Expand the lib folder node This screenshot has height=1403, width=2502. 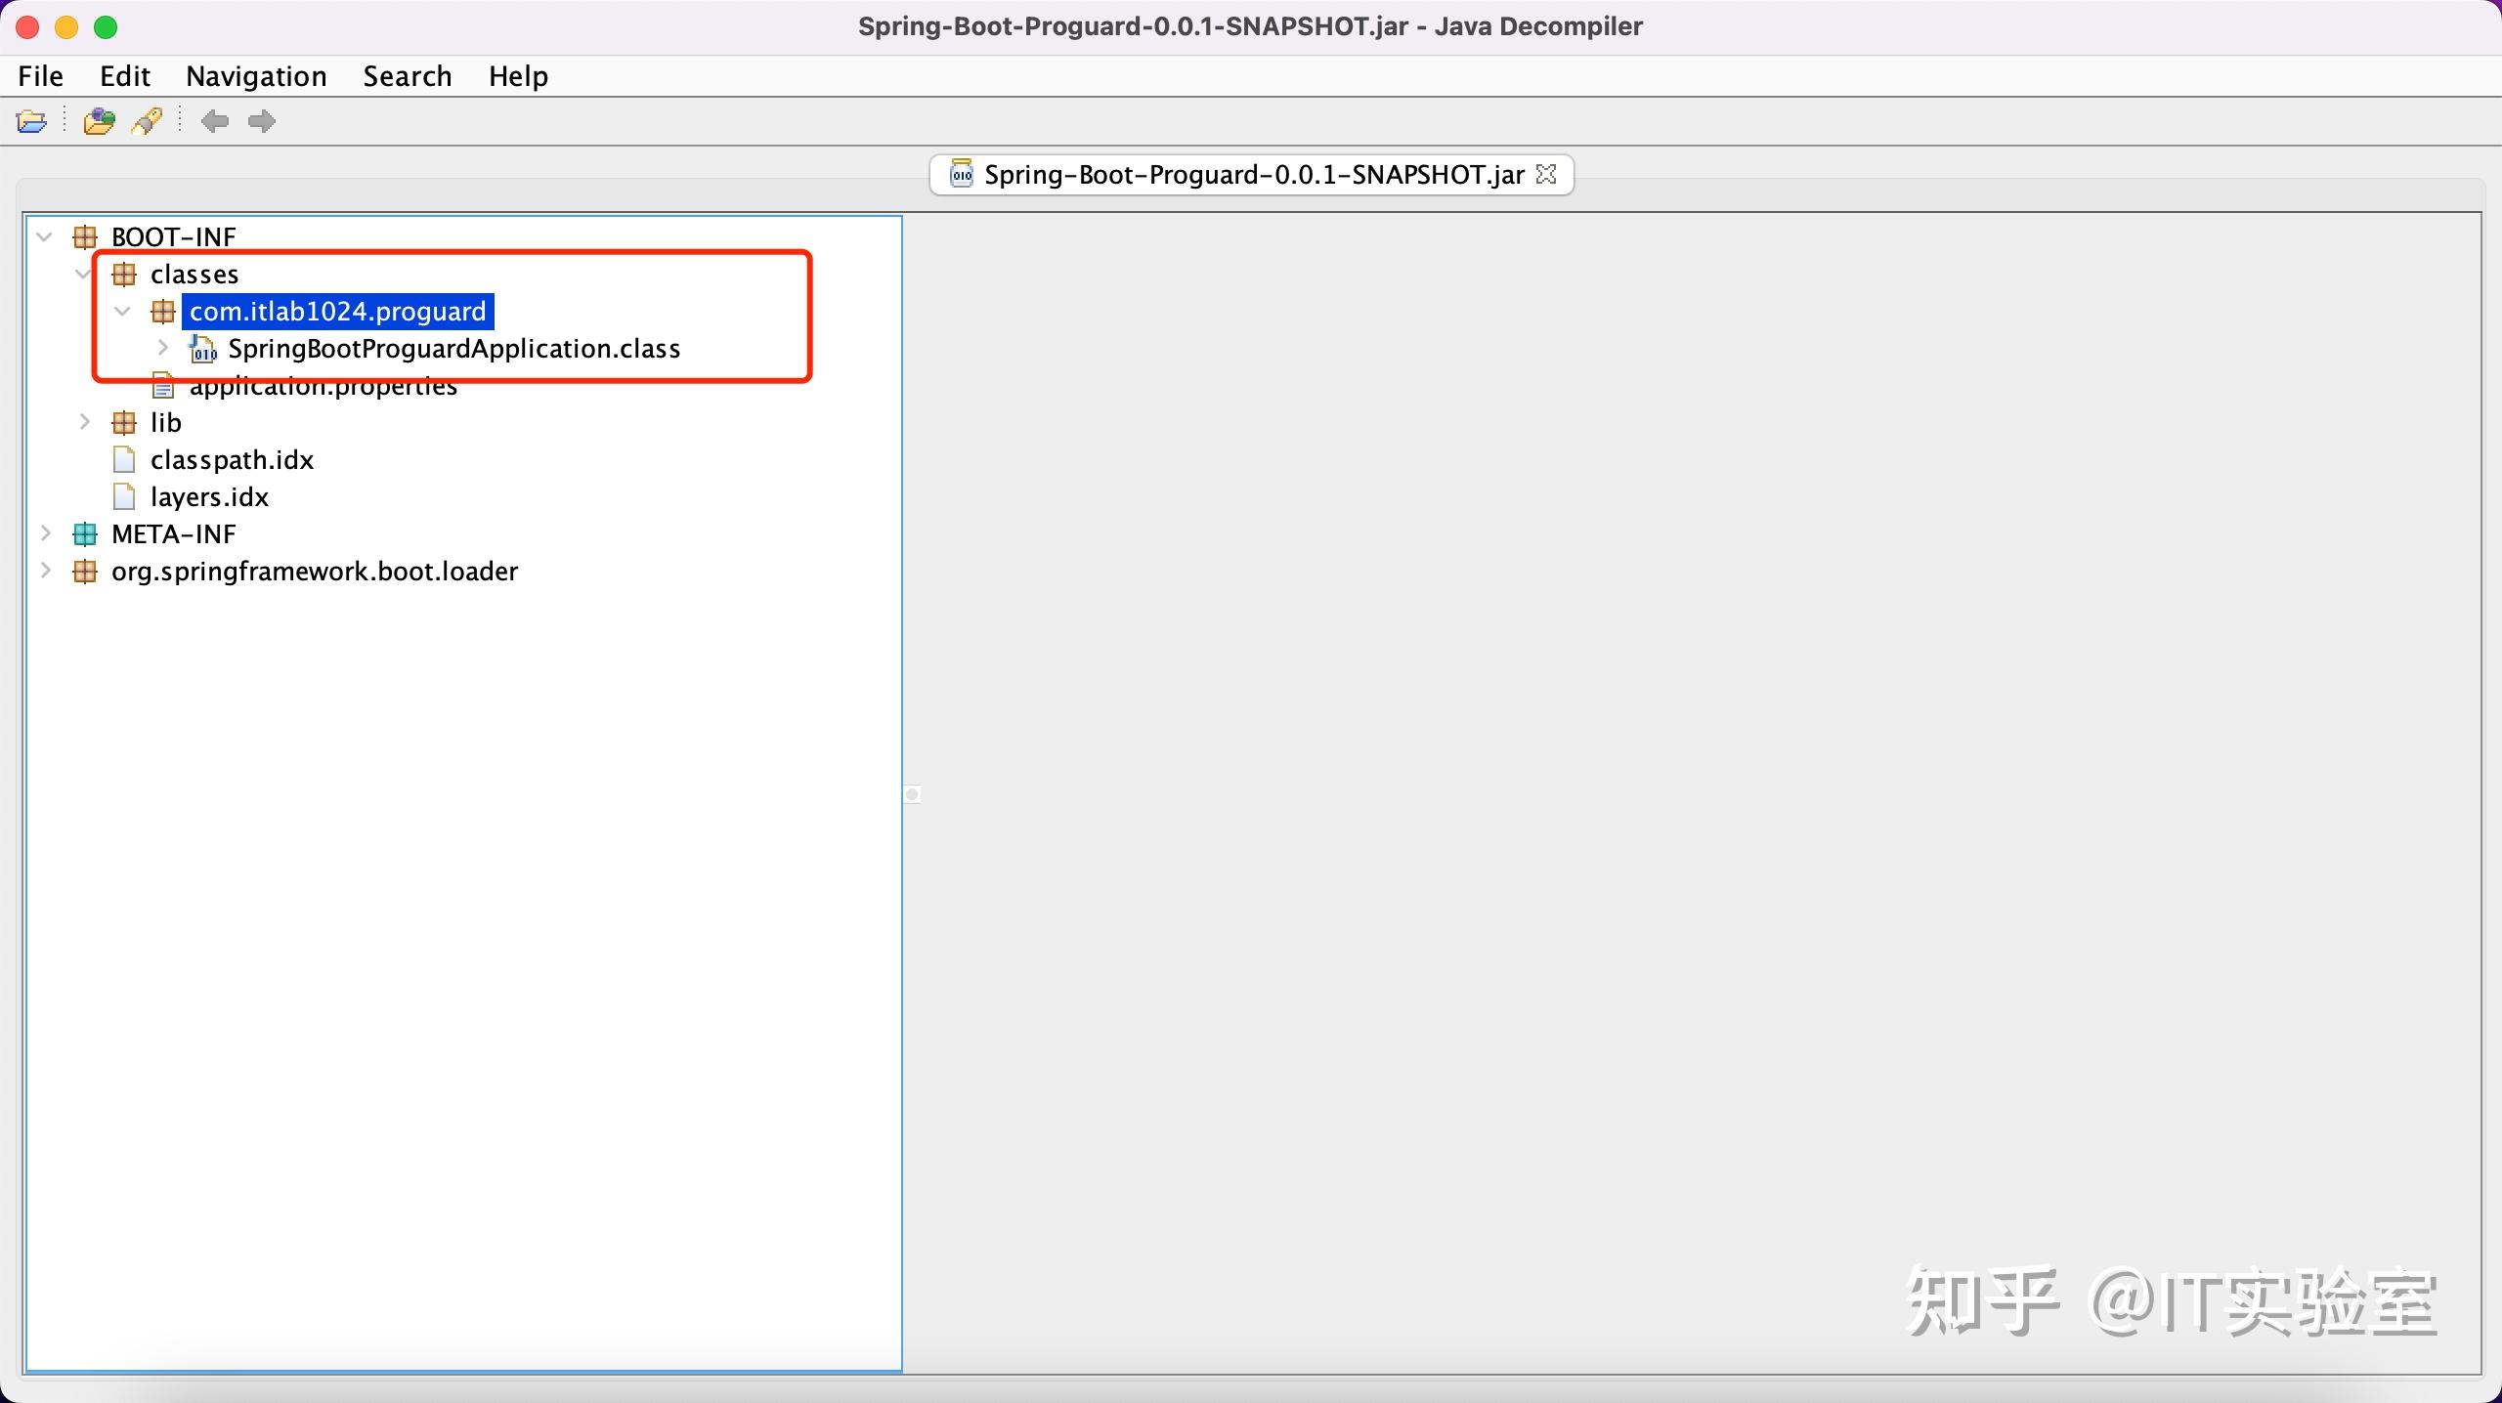coord(85,422)
